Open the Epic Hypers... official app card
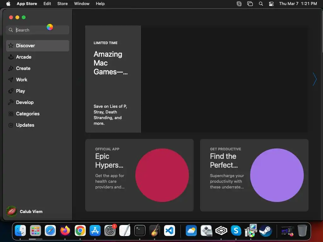The image size is (323, 242). click(x=139, y=175)
